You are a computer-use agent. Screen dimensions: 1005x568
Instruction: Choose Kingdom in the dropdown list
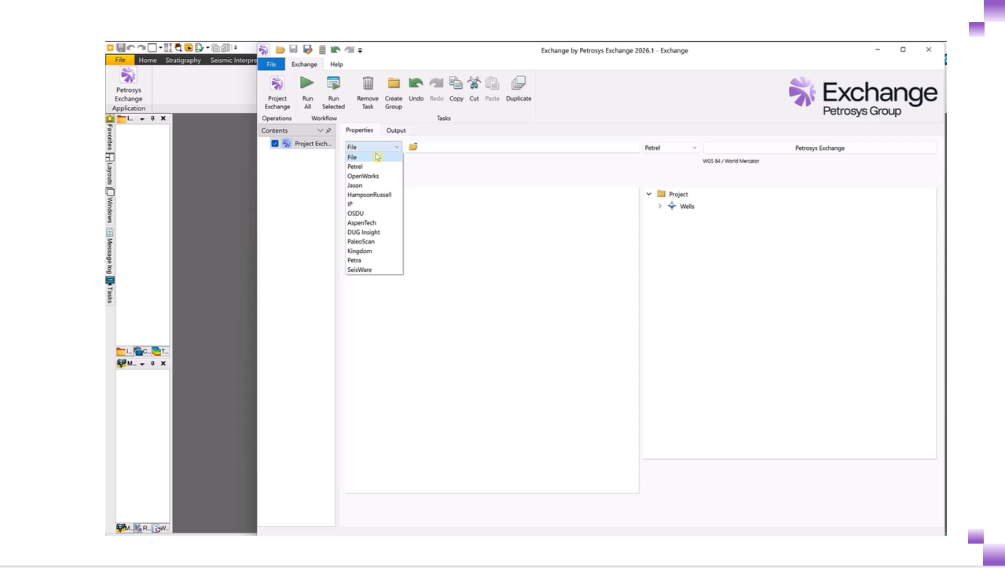coord(360,251)
